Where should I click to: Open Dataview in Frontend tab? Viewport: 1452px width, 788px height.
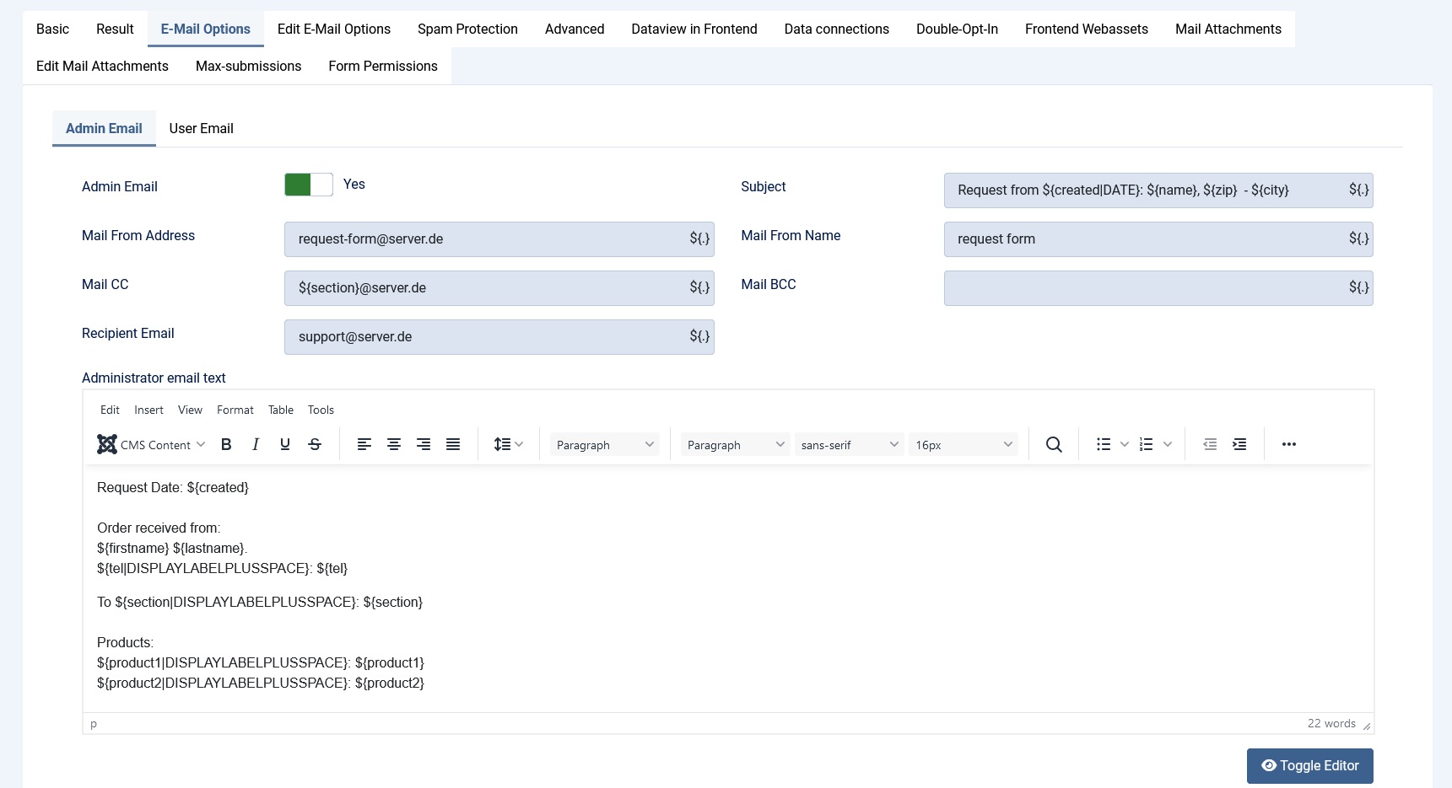(694, 29)
